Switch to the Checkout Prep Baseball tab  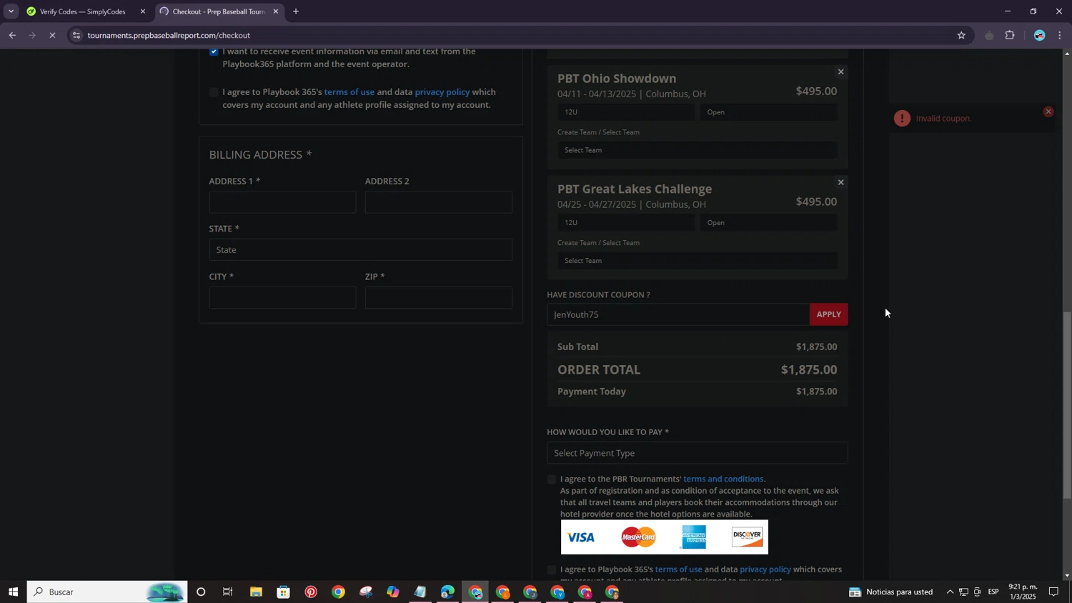(219, 11)
